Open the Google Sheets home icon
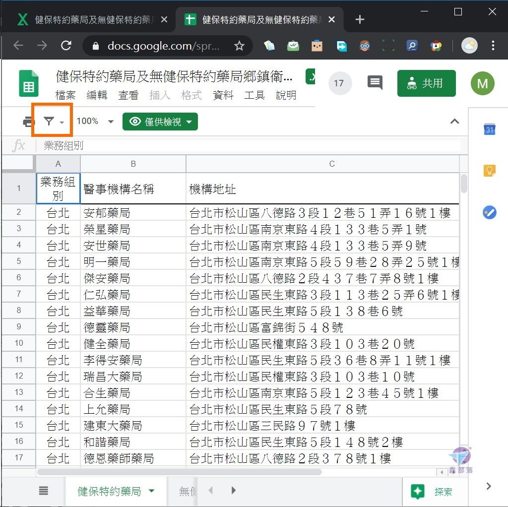The height and width of the screenshot is (507, 508). [28, 83]
